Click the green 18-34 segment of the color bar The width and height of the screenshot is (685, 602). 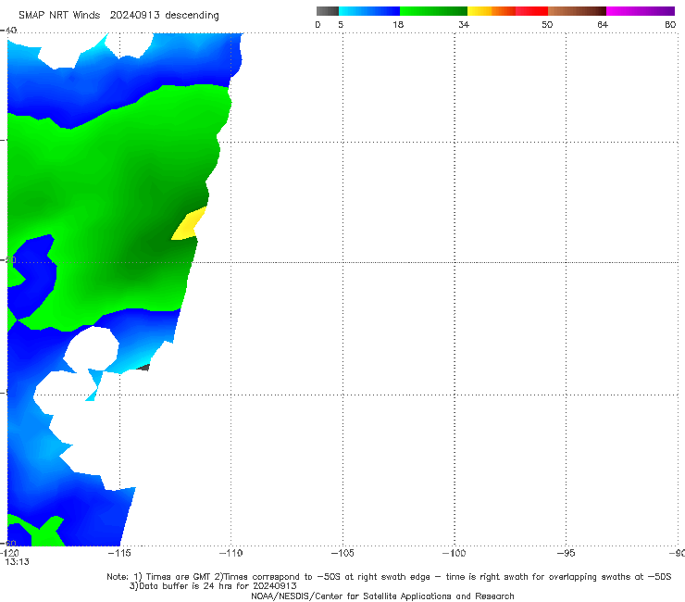(x=433, y=11)
